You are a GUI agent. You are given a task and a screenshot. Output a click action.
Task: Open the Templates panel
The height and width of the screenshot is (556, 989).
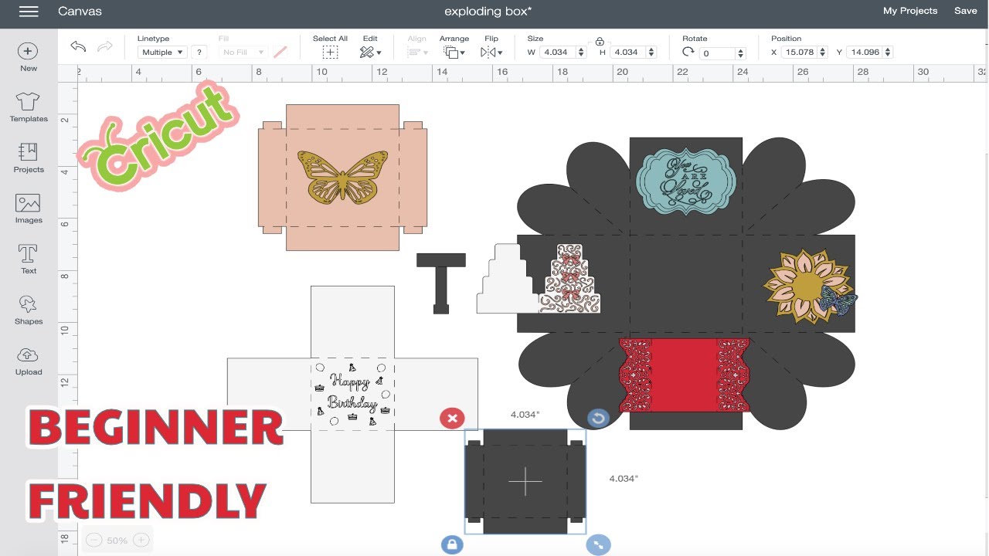pos(28,107)
